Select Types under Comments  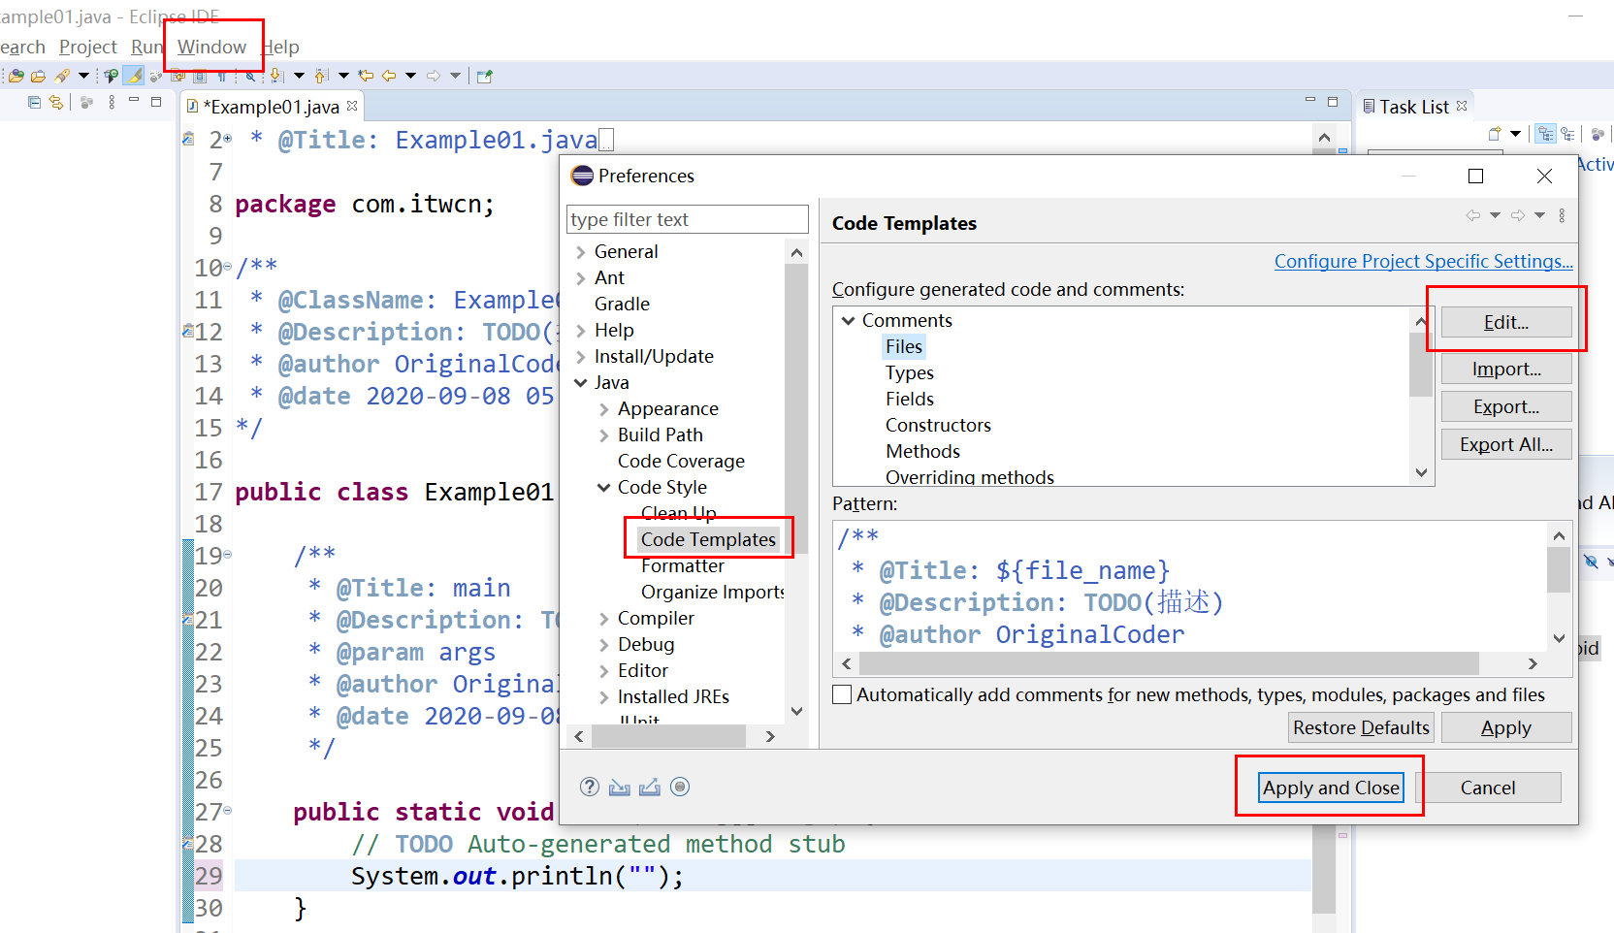pyautogui.click(x=909, y=372)
